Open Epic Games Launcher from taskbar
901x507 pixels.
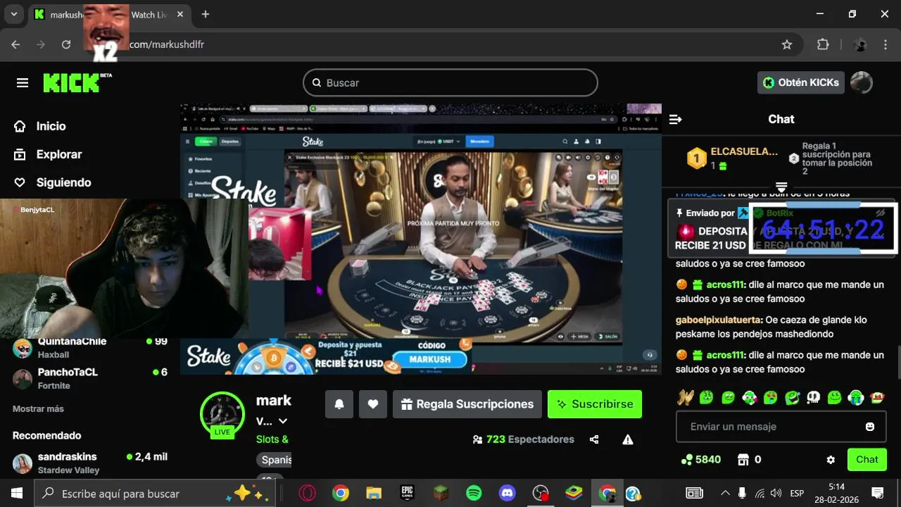pos(407,493)
